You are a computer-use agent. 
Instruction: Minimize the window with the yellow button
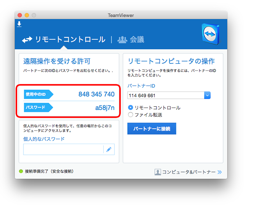[27, 15]
